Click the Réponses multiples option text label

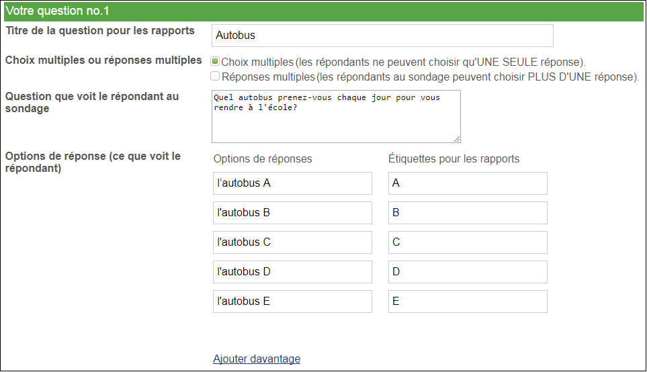point(268,77)
